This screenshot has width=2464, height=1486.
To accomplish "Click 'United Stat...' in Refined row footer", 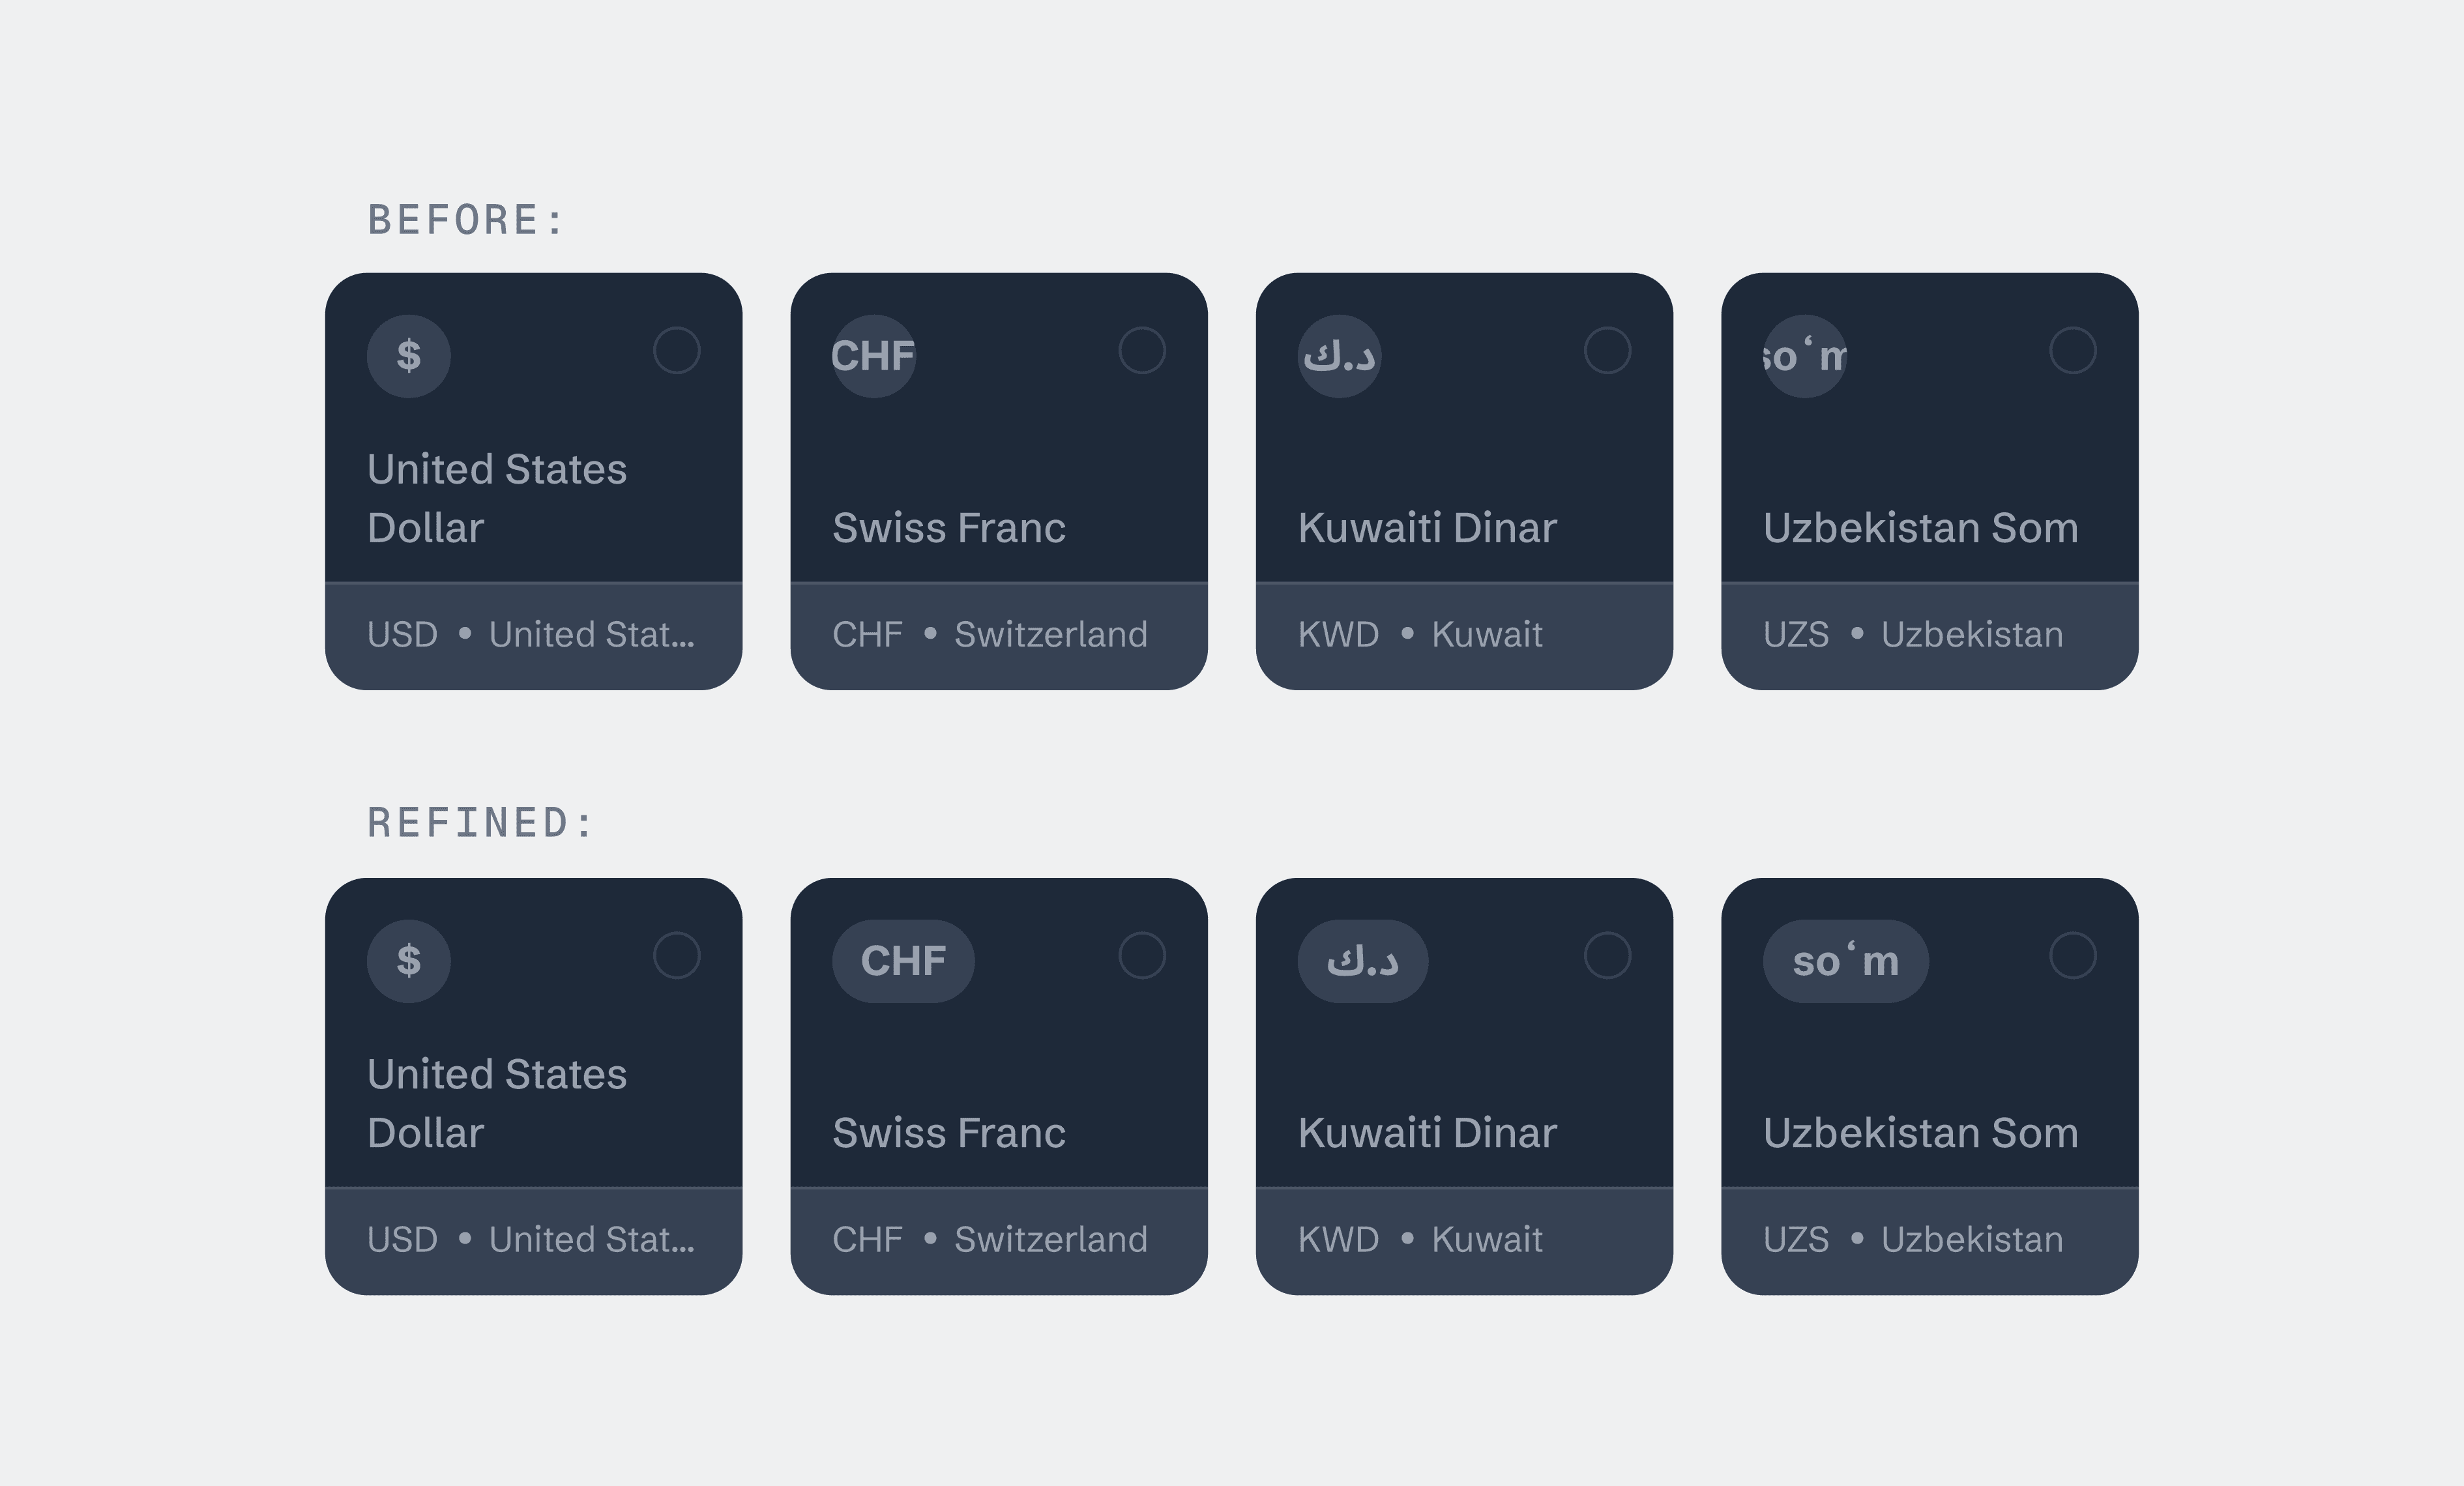I will (591, 1240).
